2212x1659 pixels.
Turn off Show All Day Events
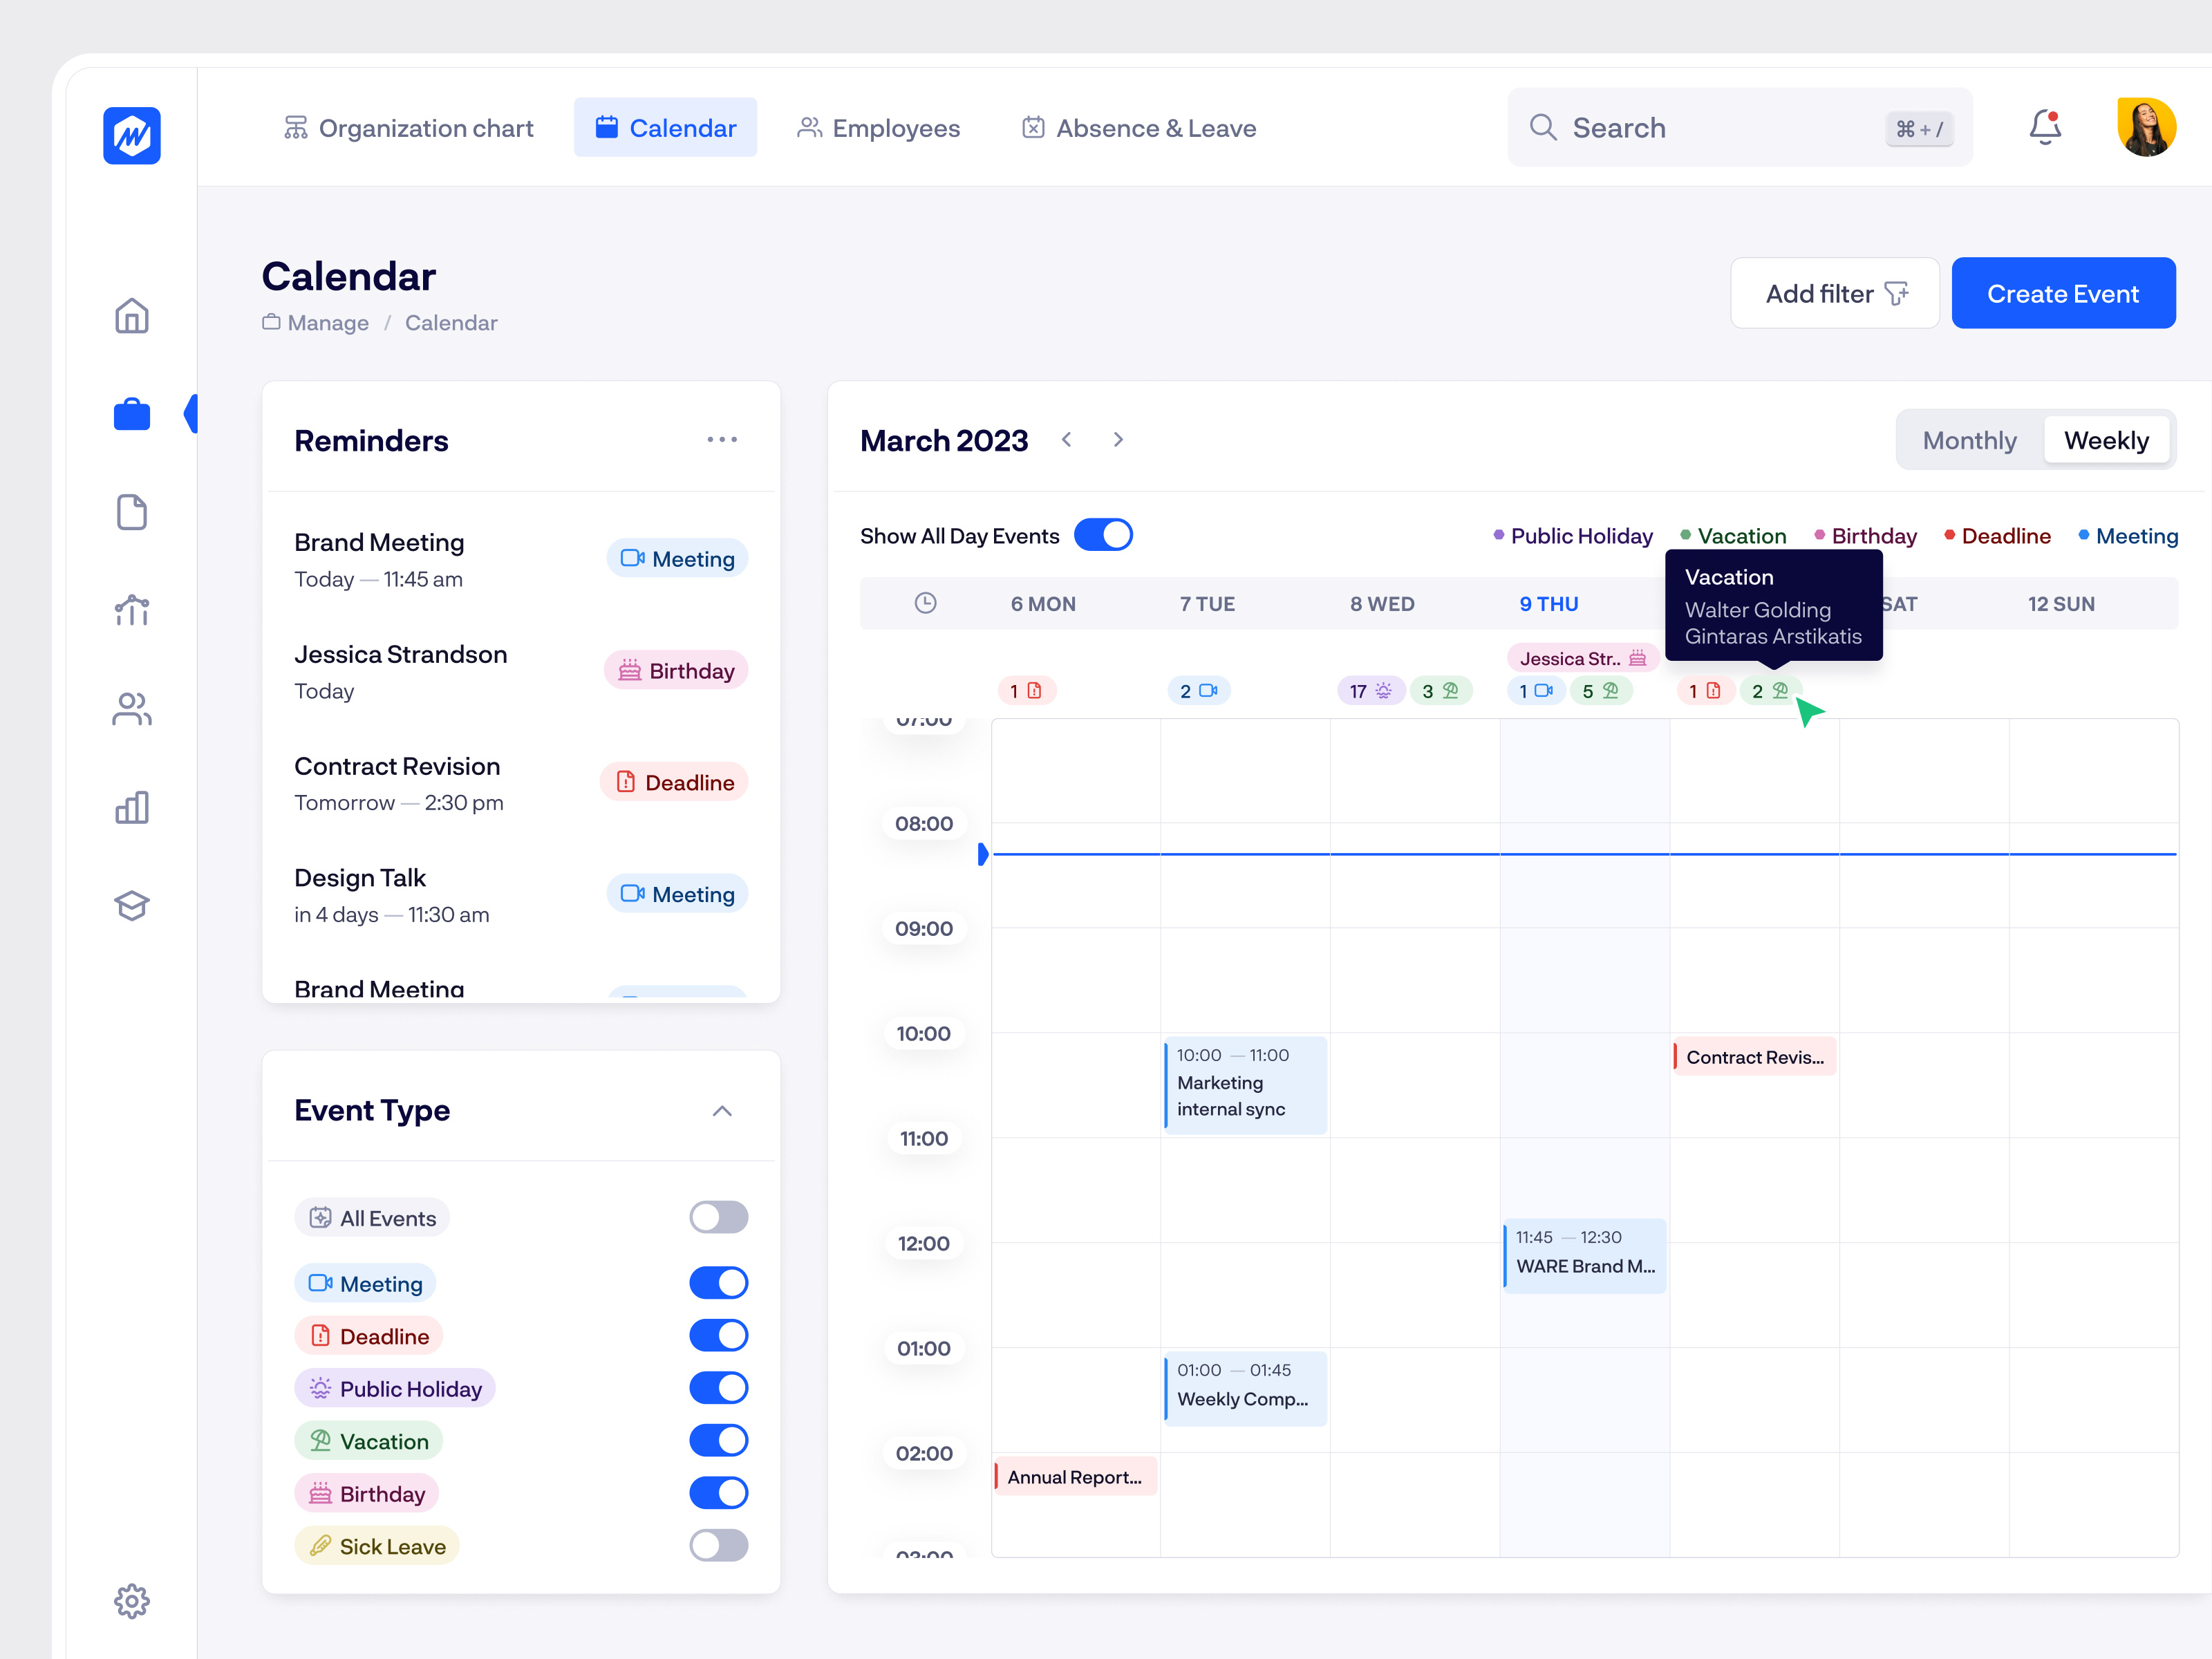[x=1103, y=534]
